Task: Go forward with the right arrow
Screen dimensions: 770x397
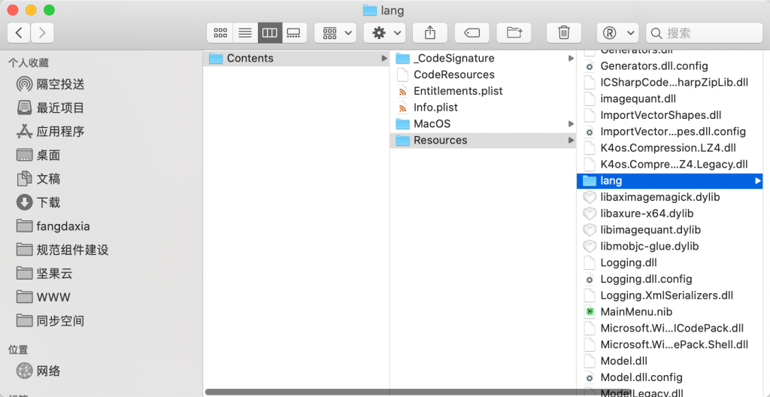Action: pos(42,33)
